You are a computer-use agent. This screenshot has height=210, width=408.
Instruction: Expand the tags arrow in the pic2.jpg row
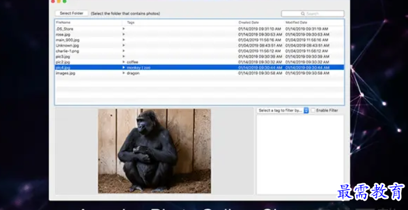(124, 62)
